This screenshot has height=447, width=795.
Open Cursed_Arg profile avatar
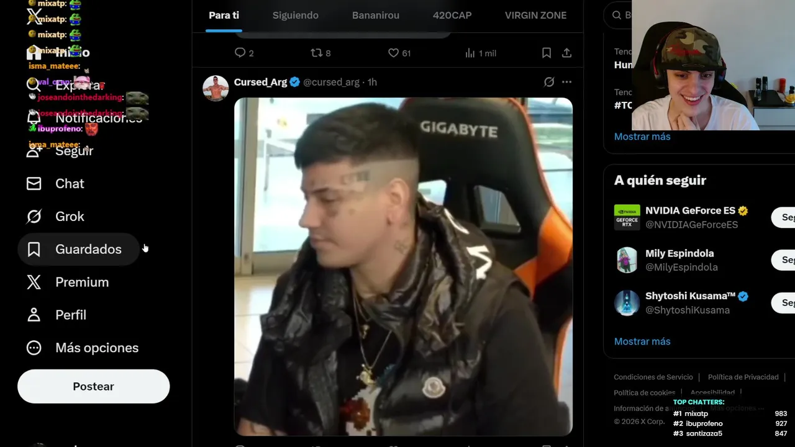coord(216,88)
